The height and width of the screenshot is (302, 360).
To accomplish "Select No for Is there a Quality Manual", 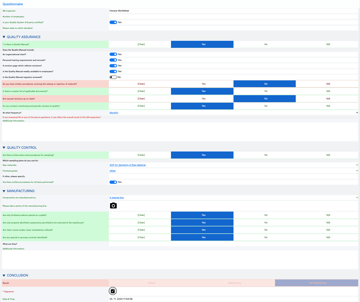I will coord(266,44).
